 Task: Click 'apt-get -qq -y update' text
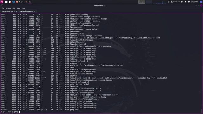(x=81, y=101)
